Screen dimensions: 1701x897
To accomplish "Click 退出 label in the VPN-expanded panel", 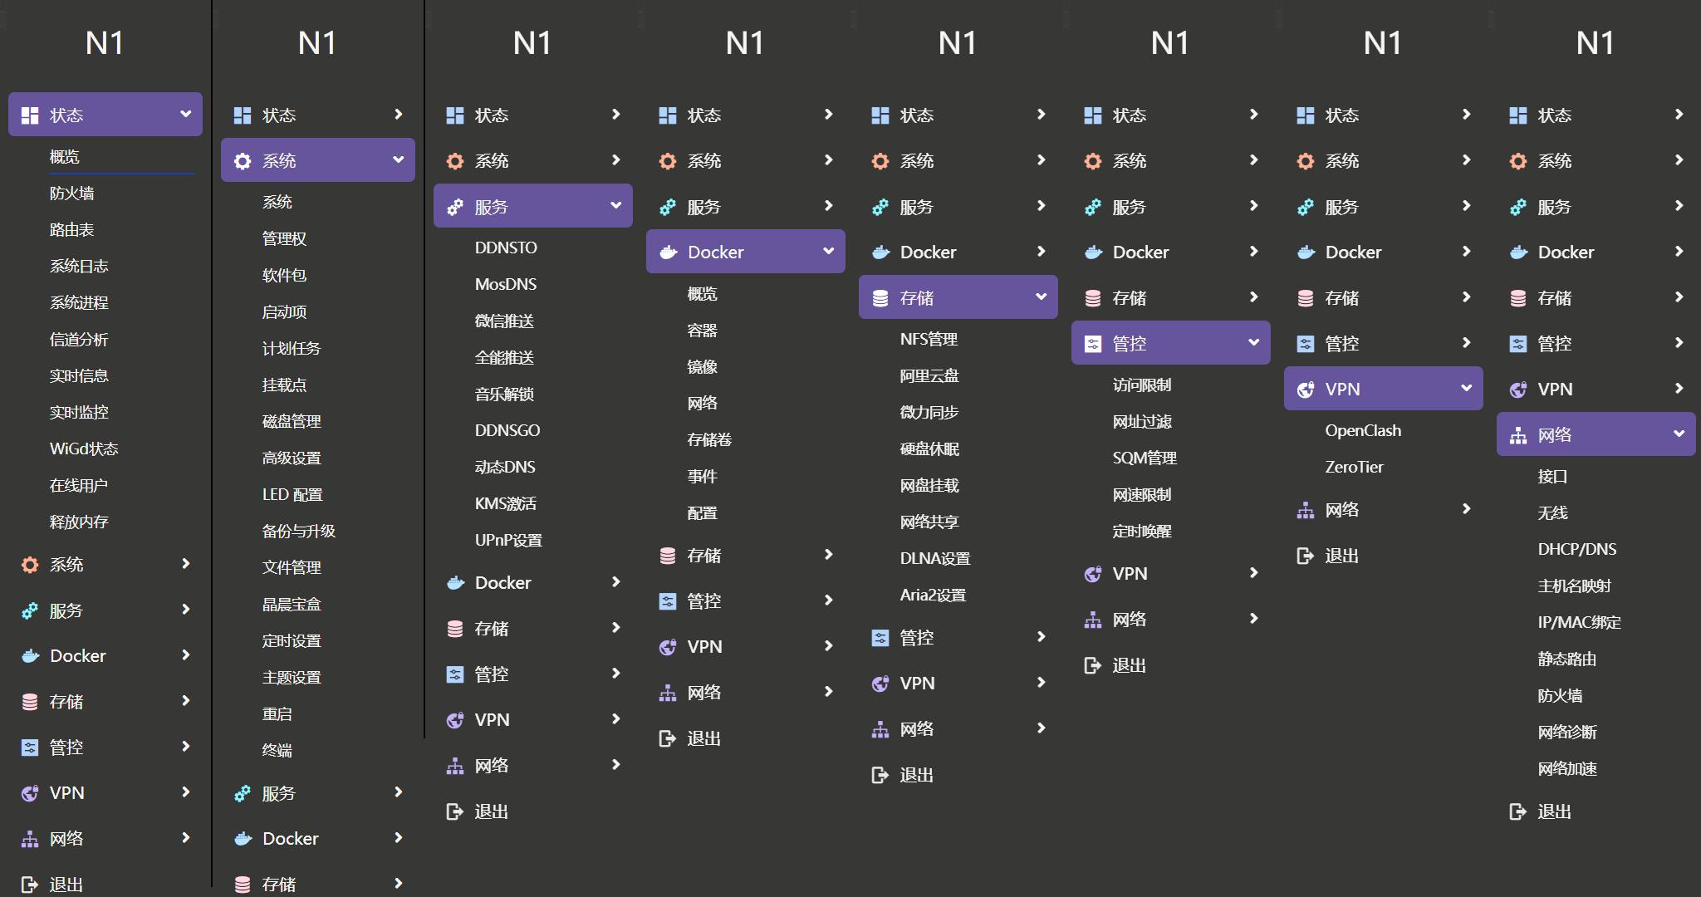I will coord(1342,556).
